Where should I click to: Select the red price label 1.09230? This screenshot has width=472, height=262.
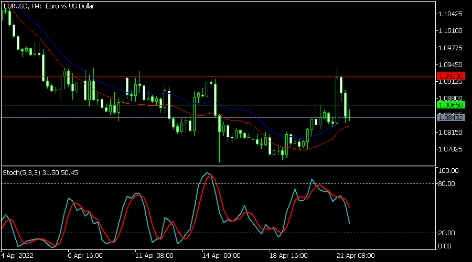pyautogui.click(x=450, y=77)
